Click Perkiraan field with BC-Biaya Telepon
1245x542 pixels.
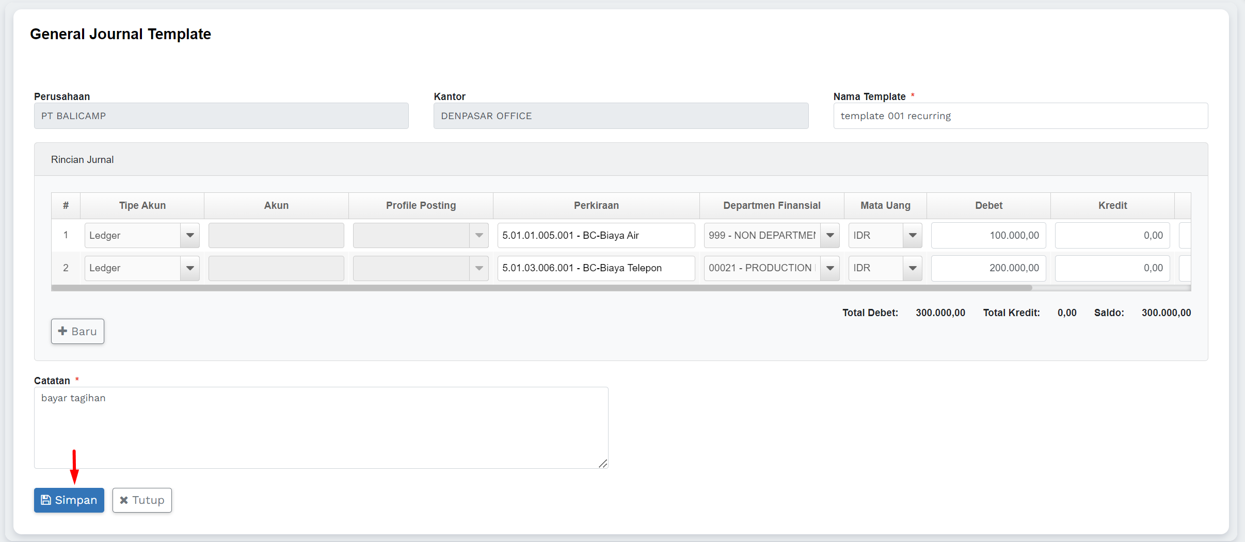click(596, 268)
